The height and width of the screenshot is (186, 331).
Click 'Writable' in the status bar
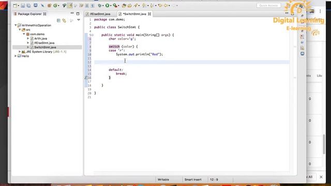163,180
